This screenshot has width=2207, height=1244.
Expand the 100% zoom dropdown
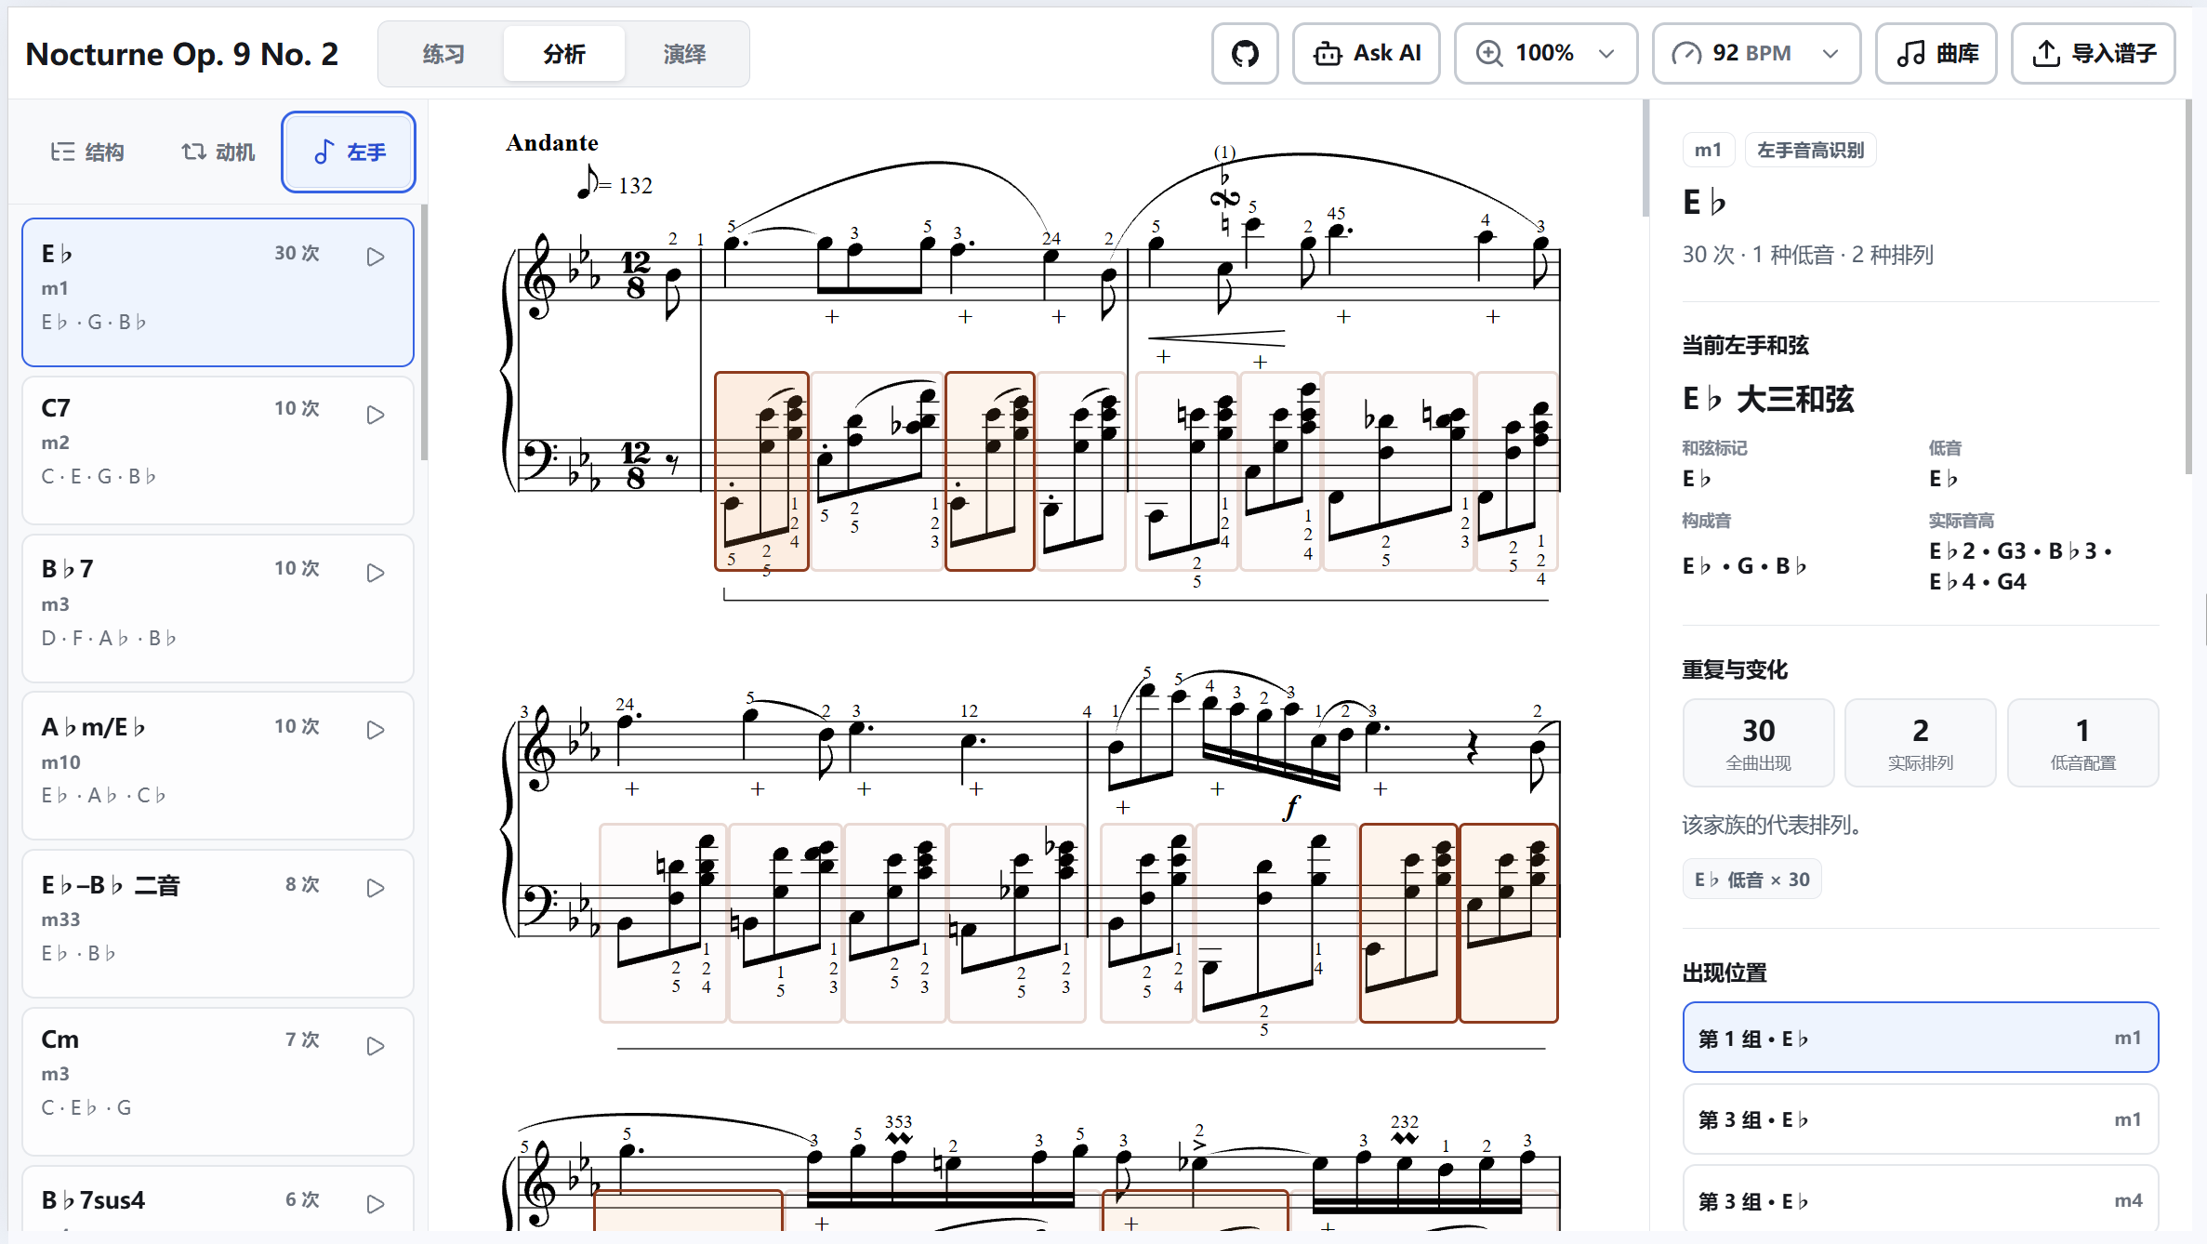[x=1546, y=54]
